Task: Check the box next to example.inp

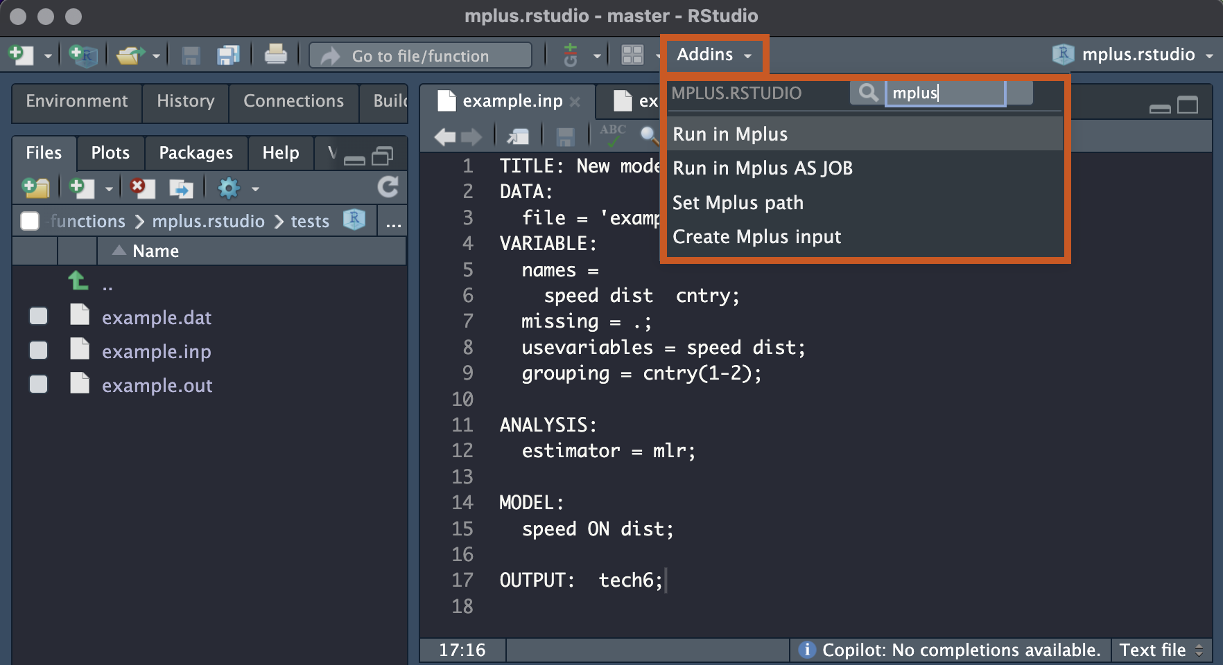Action: pyautogui.click(x=39, y=351)
